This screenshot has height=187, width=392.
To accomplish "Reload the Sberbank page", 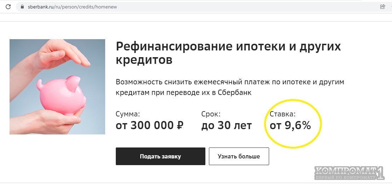I will pos(8,7).
